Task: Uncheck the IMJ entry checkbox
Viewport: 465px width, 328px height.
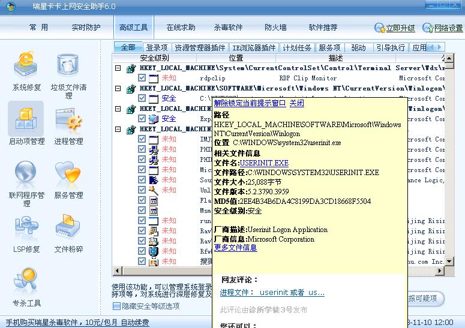Action: [x=142, y=139]
